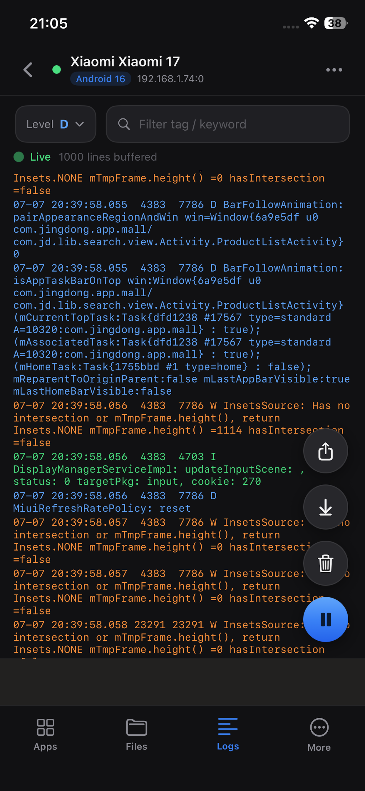365x791 pixels.
Task: Open the More tab
Action: [x=319, y=734]
